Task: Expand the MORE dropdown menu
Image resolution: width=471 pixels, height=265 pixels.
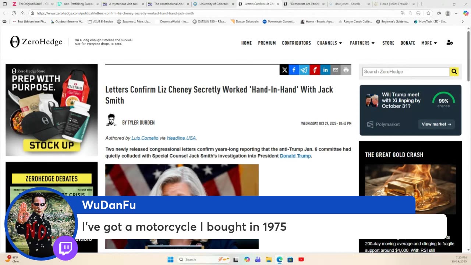Action: click(429, 43)
